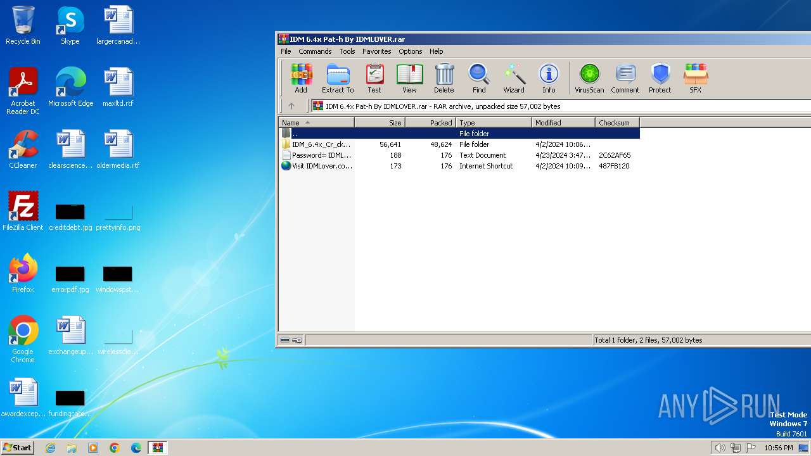Image resolution: width=811 pixels, height=456 pixels.
Task: Sort by Checksum column header
Action: click(618, 123)
